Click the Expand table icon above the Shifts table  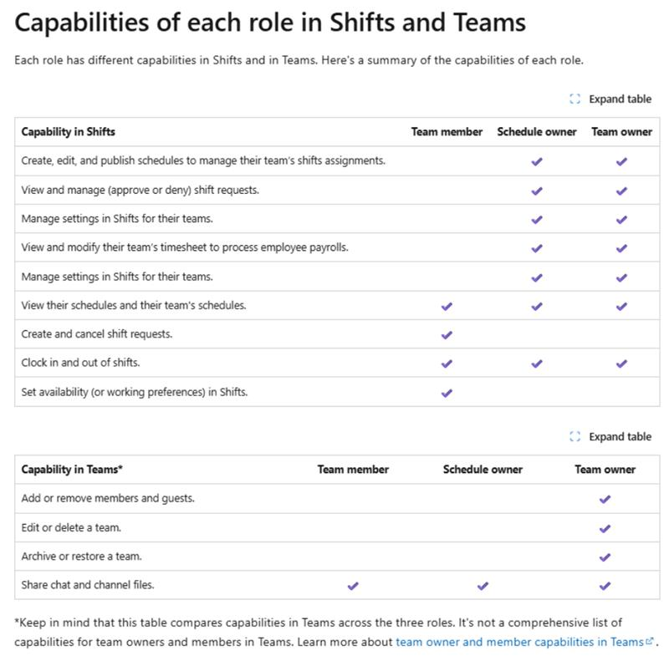click(576, 99)
